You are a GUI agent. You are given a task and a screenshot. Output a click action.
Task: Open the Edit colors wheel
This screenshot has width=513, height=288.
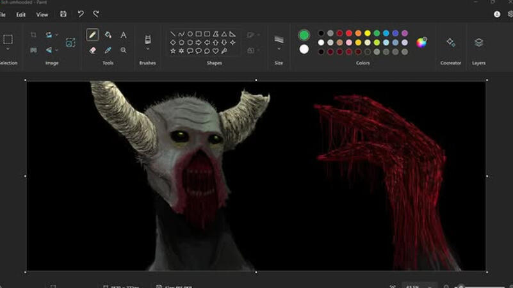421,42
